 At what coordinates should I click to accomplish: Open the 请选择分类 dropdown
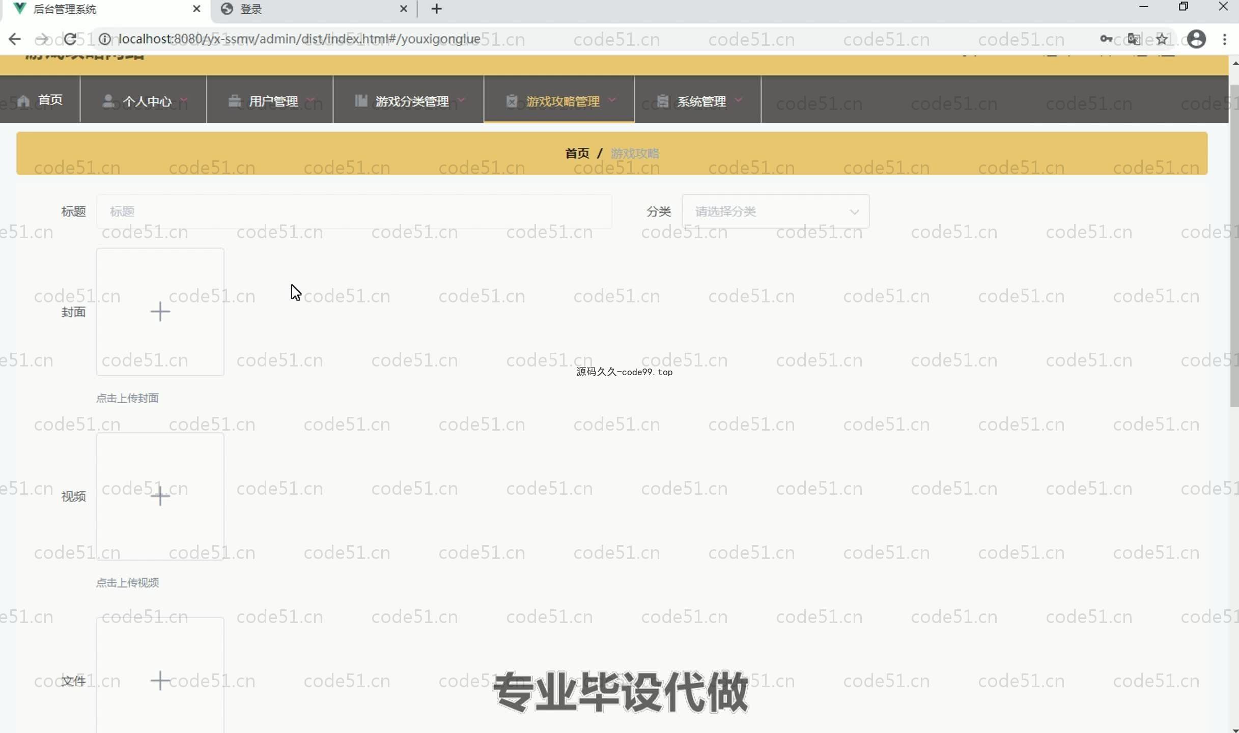tap(776, 211)
